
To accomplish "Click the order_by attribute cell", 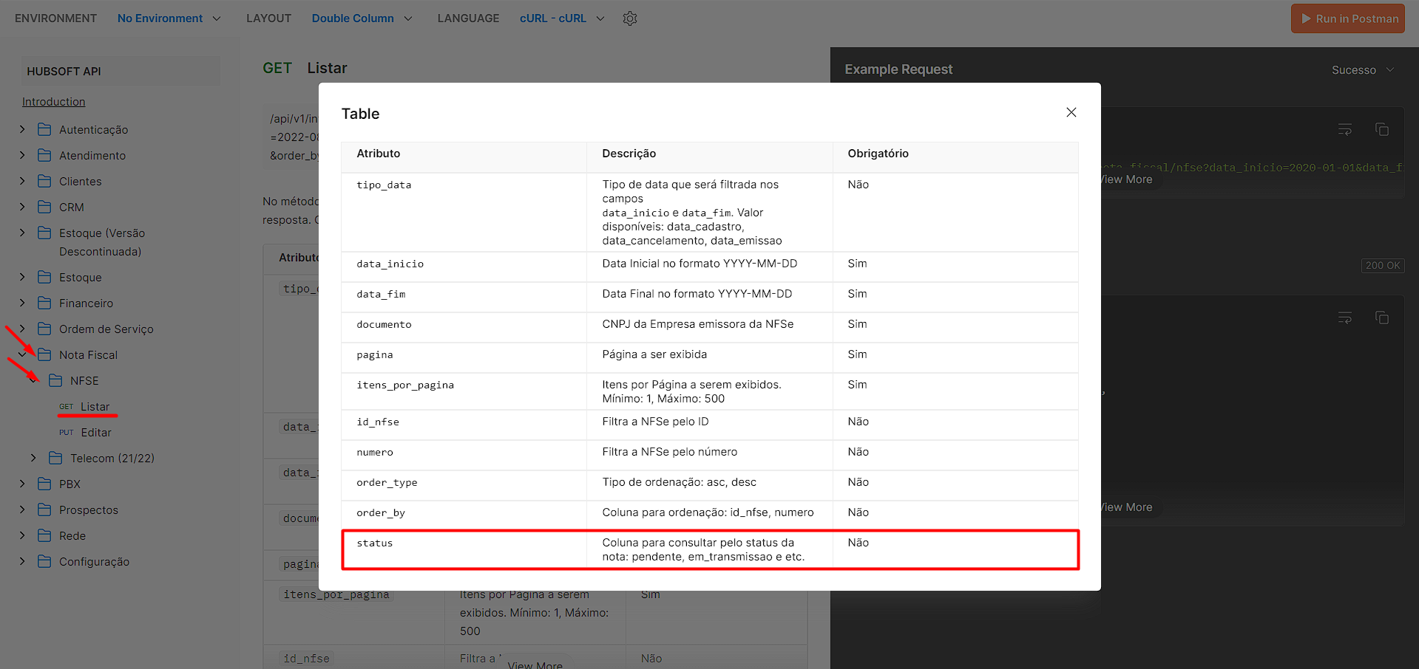I will [x=464, y=515].
